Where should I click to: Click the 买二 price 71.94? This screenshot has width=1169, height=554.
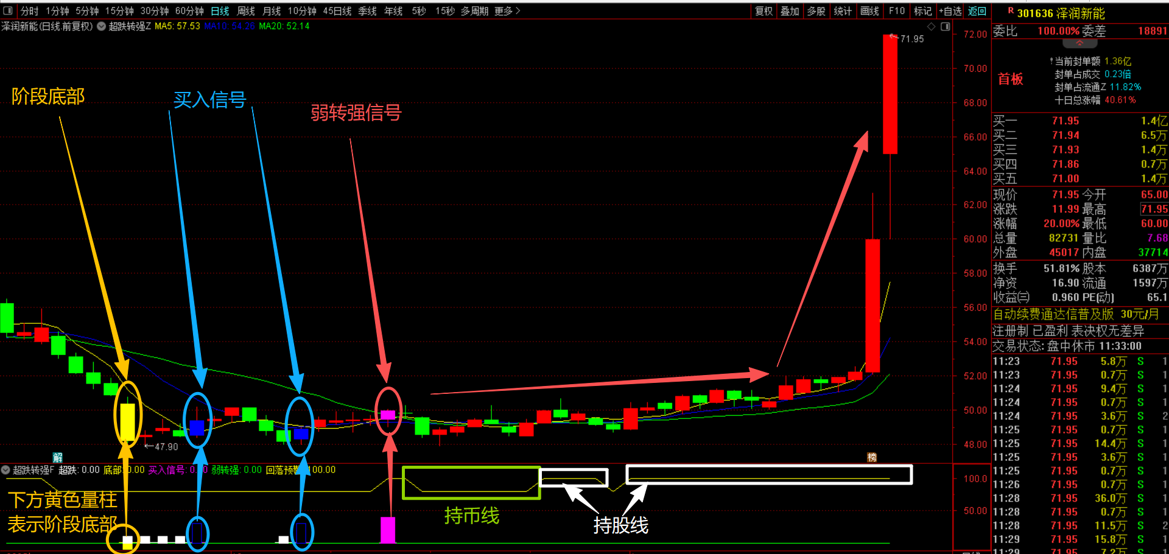1065,135
